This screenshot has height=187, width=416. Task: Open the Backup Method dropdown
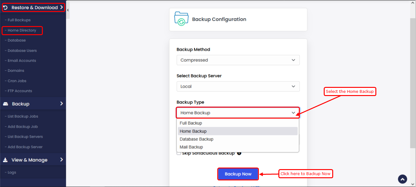238,60
